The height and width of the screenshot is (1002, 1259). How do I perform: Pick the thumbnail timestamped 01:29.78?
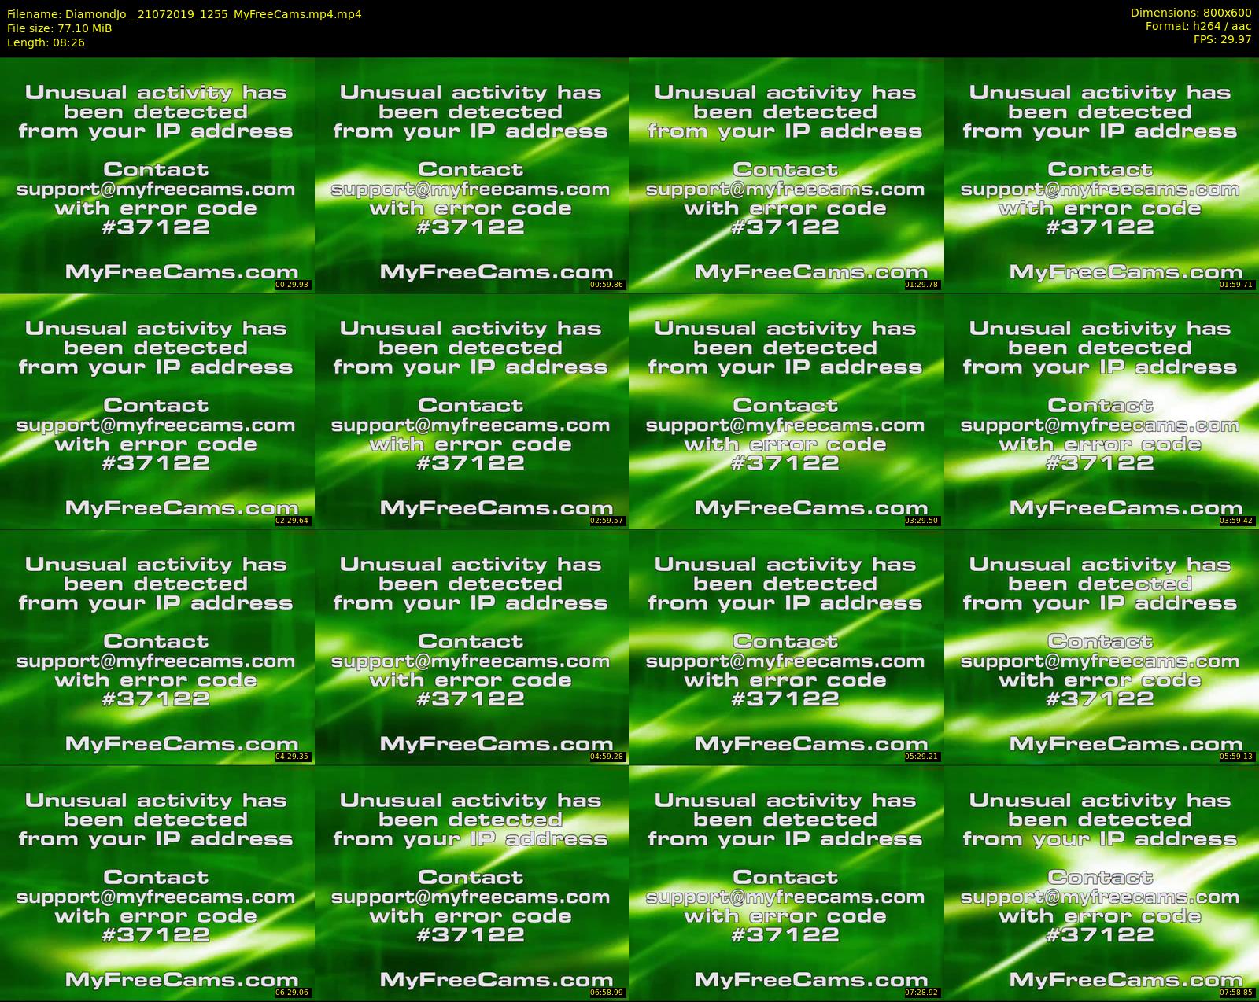787,175
